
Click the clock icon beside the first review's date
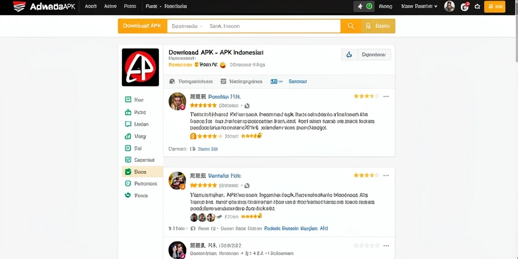247,106
